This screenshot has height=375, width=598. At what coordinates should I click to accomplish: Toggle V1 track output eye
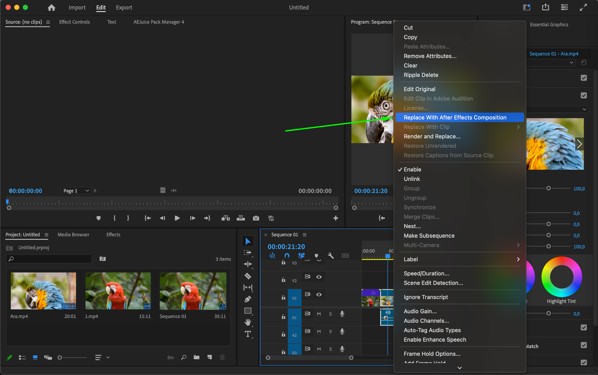319,294
